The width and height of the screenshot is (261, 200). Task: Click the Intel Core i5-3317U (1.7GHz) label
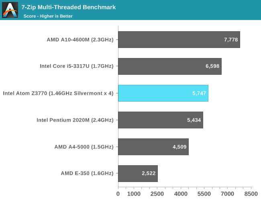(76, 66)
